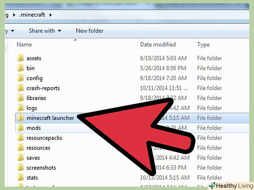Expand the breadcrumb arrow before .minecraft
Viewport: 254px width, 190px height.
(14, 15)
